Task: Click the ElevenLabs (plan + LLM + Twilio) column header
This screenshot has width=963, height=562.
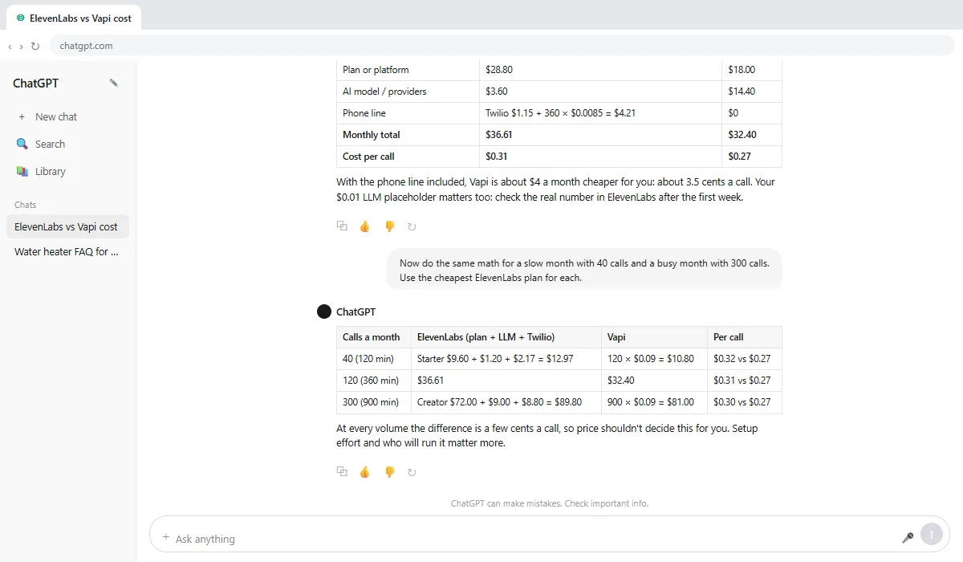Action: pos(506,337)
